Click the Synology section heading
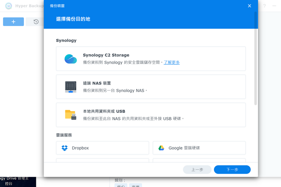 click(66, 41)
